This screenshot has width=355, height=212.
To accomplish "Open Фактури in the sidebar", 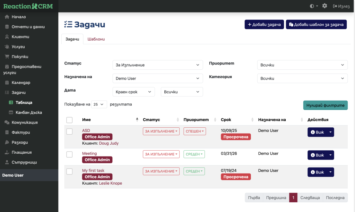I will (20, 132).
